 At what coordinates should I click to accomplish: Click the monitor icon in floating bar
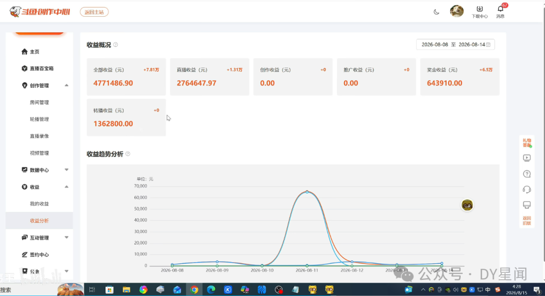[x=527, y=205]
